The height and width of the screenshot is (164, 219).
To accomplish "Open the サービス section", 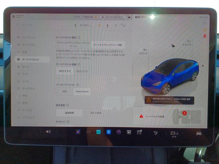I will [24, 110].
